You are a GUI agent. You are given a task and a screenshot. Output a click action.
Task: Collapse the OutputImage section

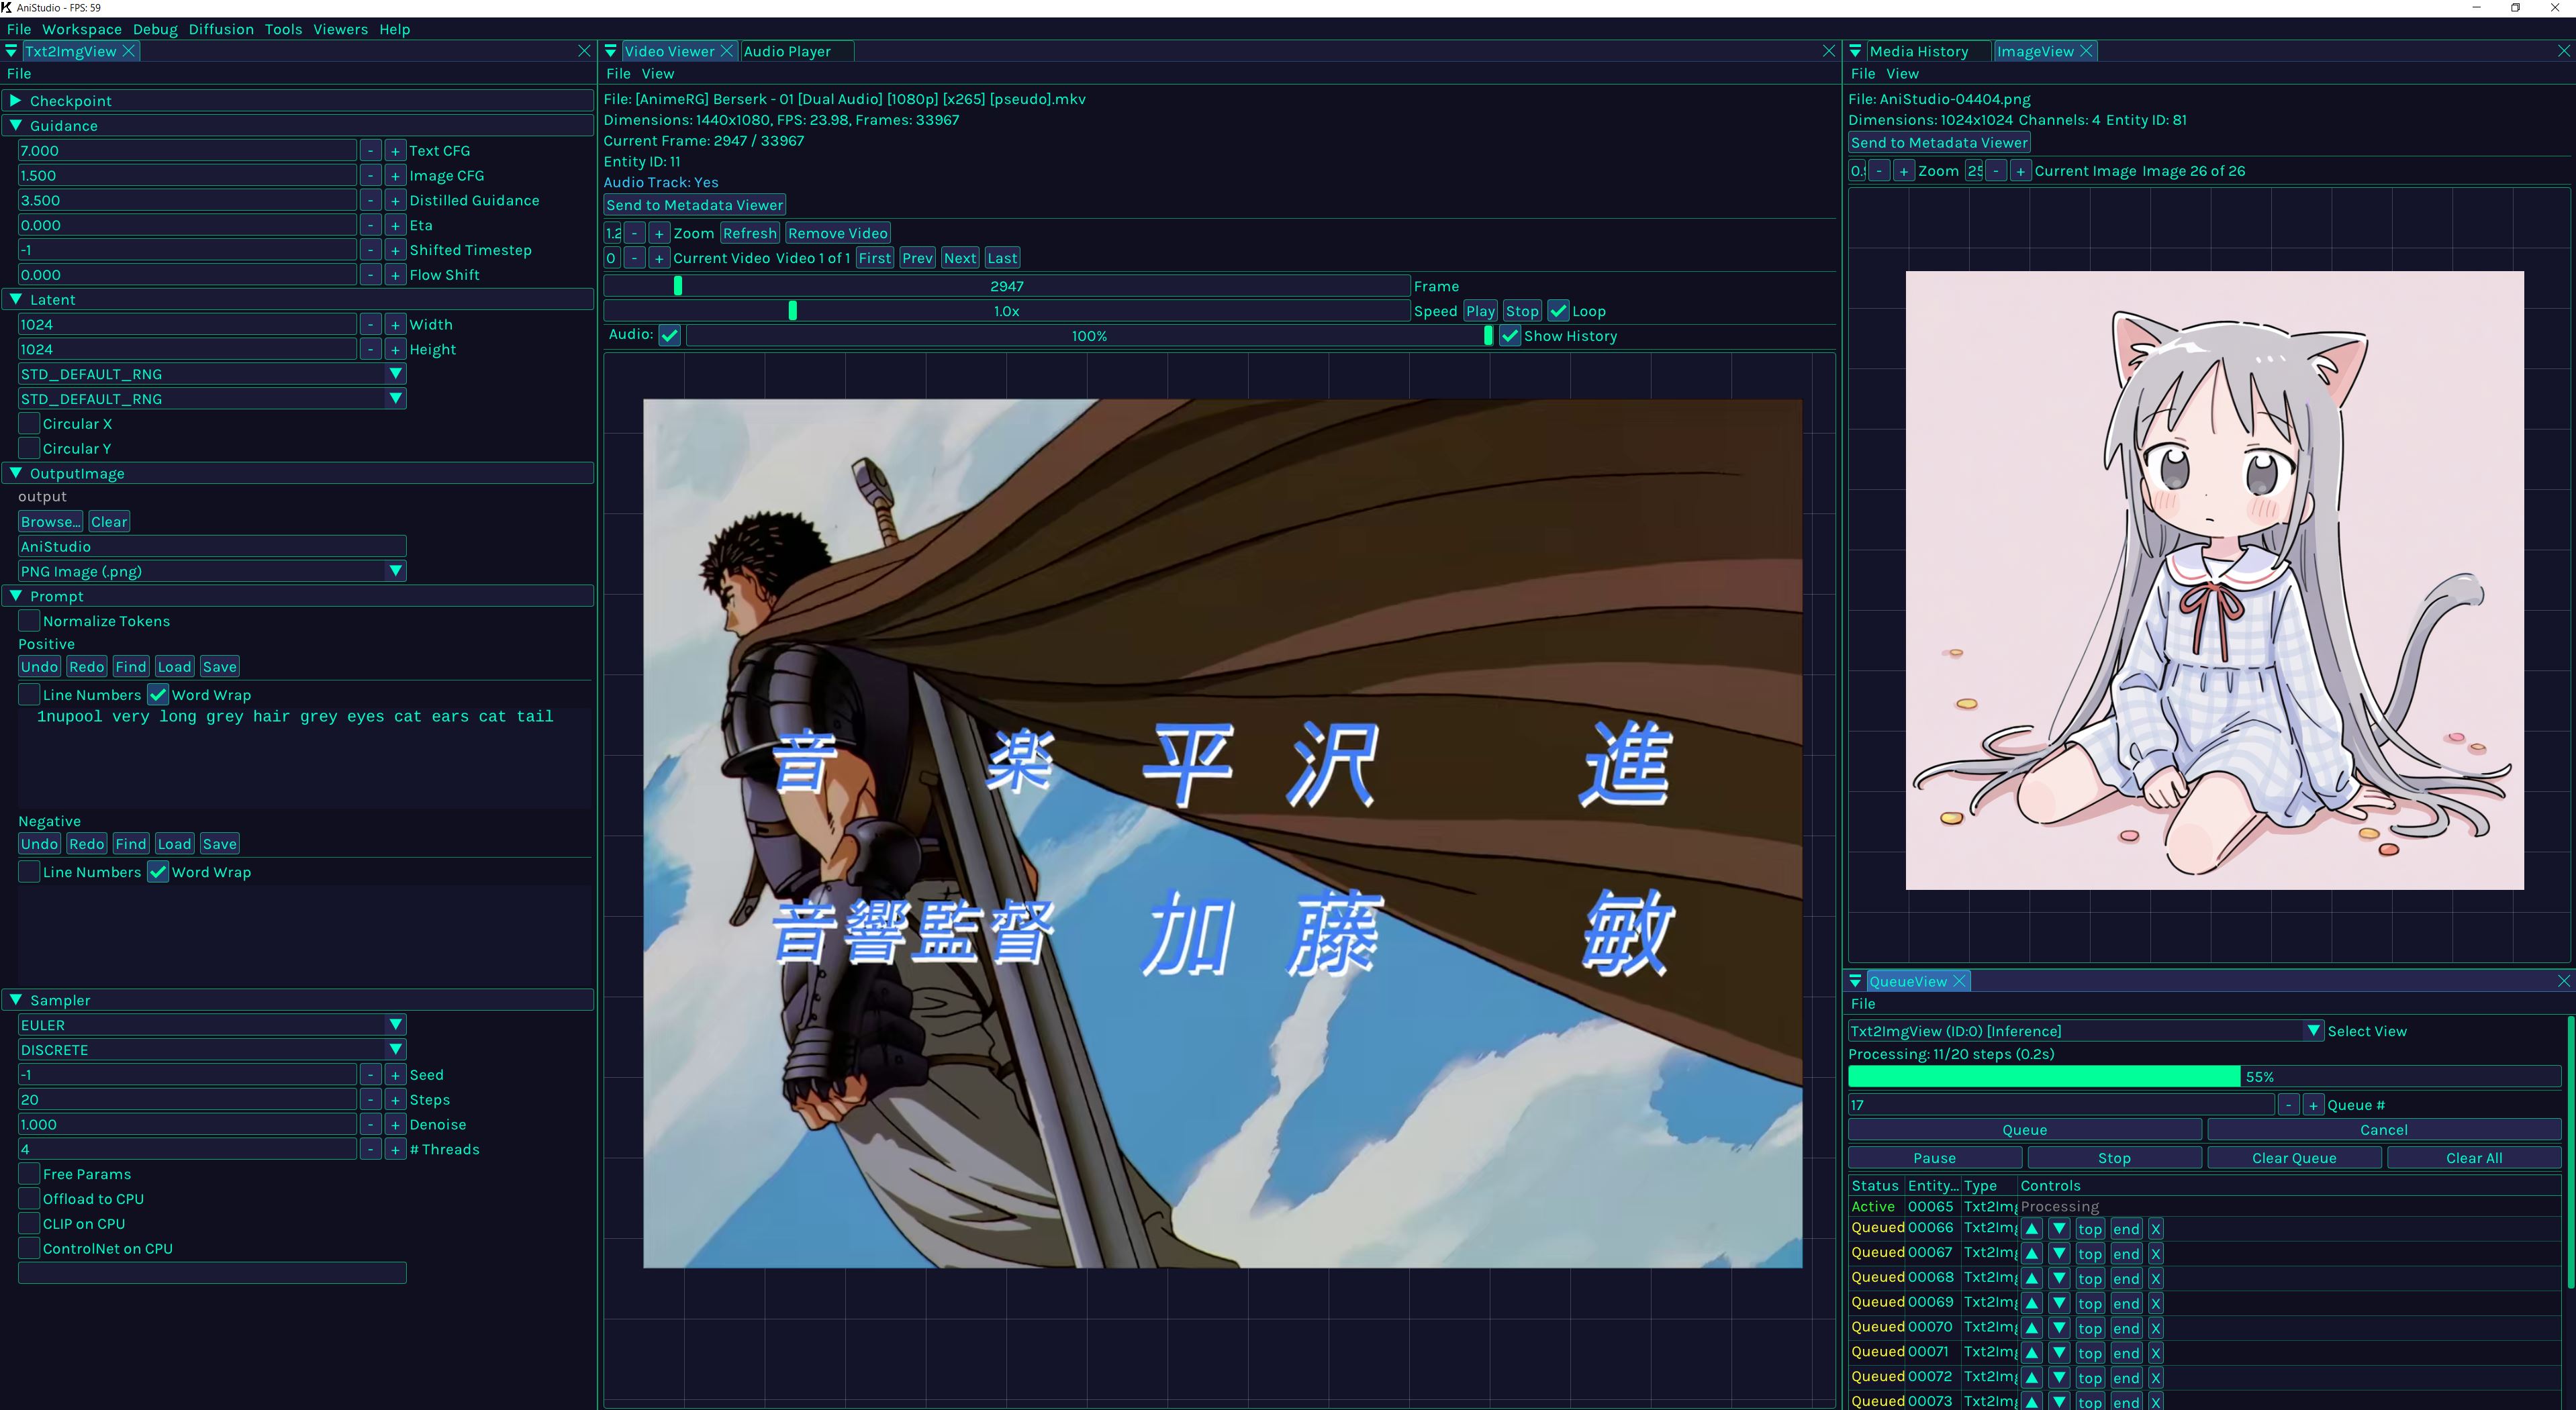coord(298,474)
